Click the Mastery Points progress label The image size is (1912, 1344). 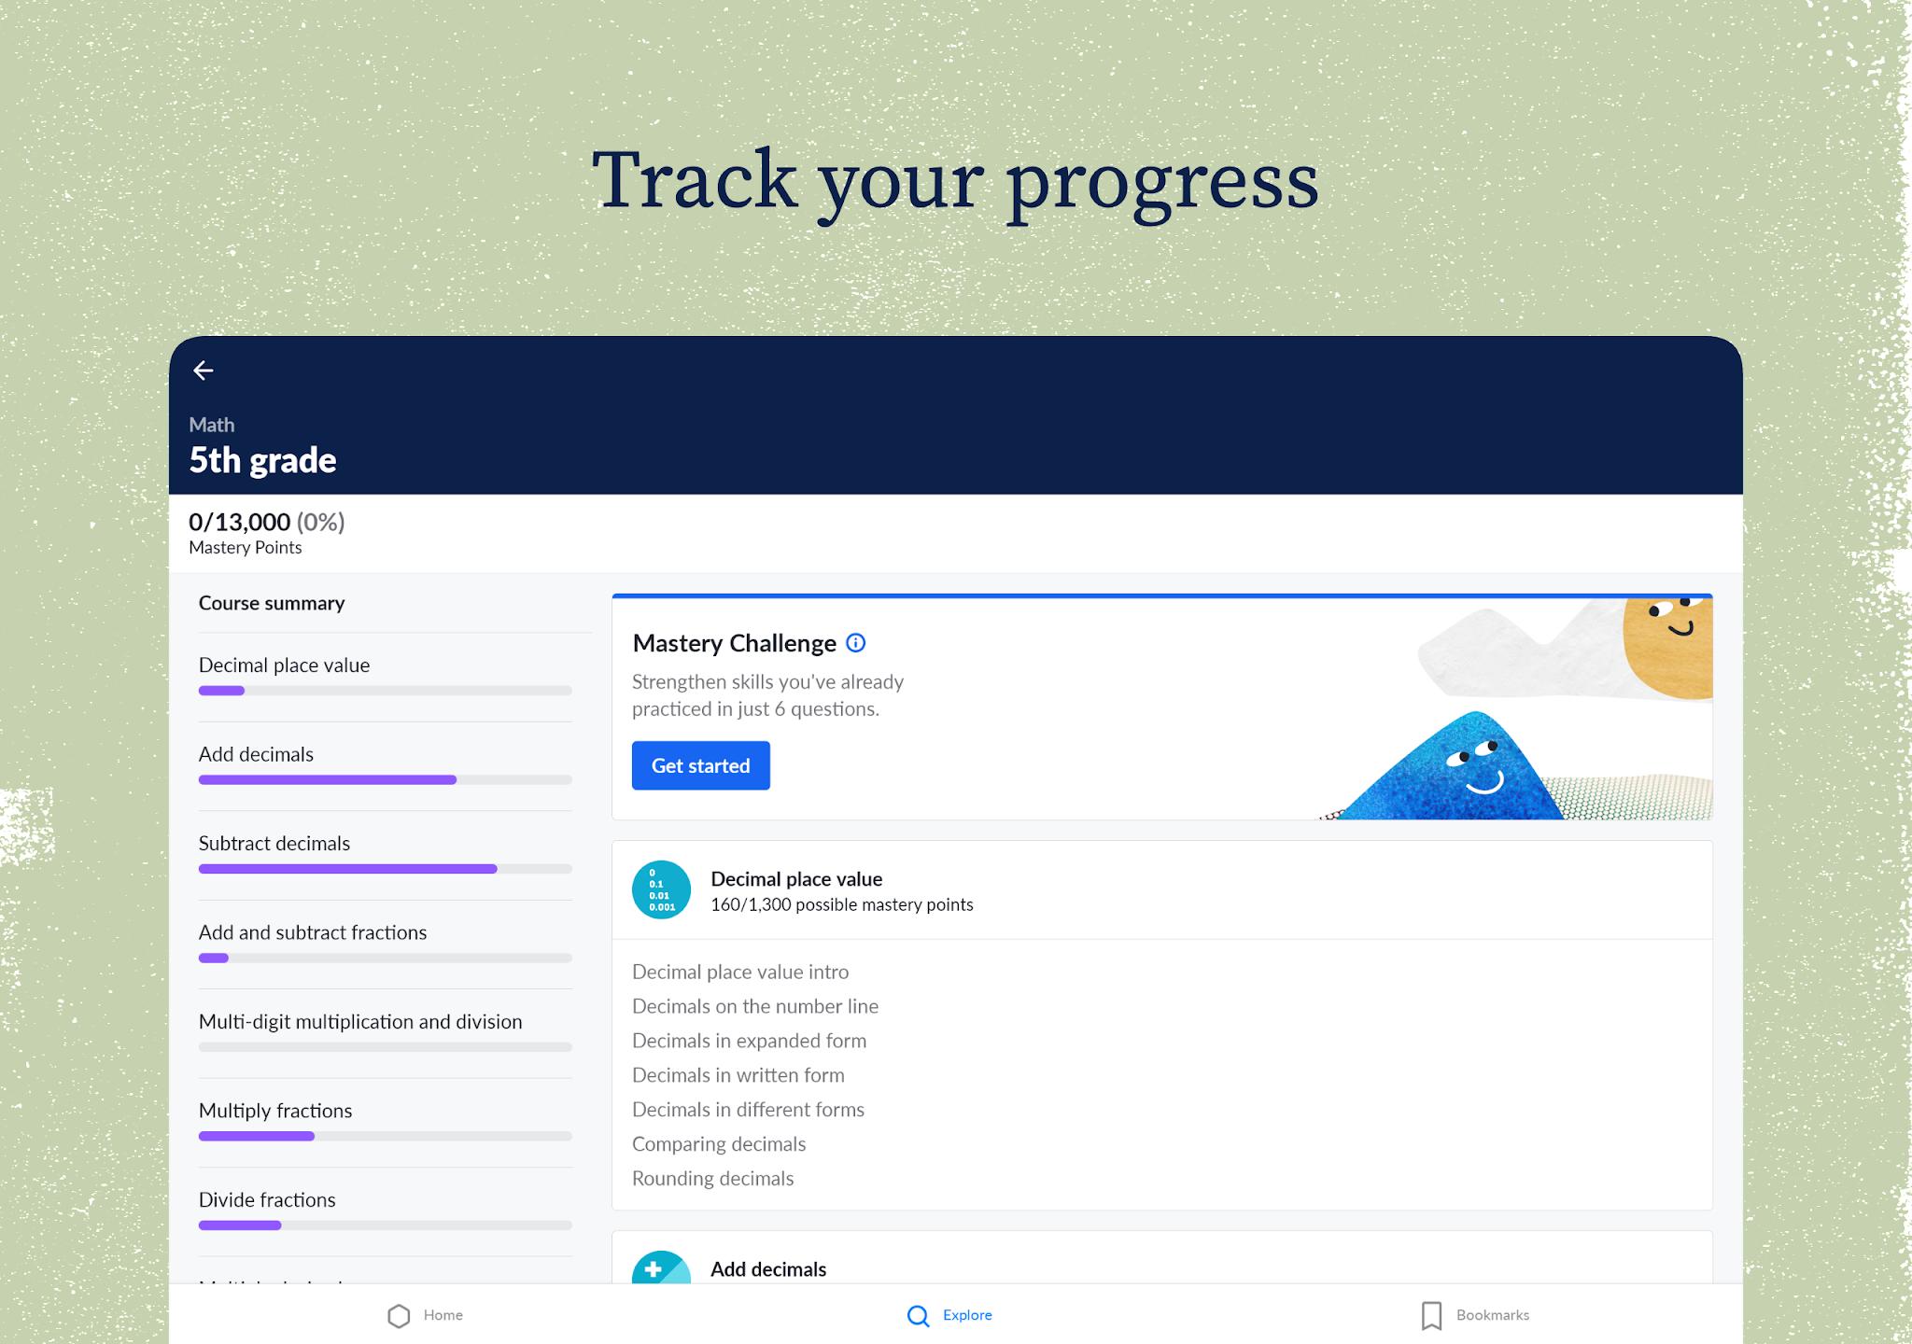tap(269, 531)
